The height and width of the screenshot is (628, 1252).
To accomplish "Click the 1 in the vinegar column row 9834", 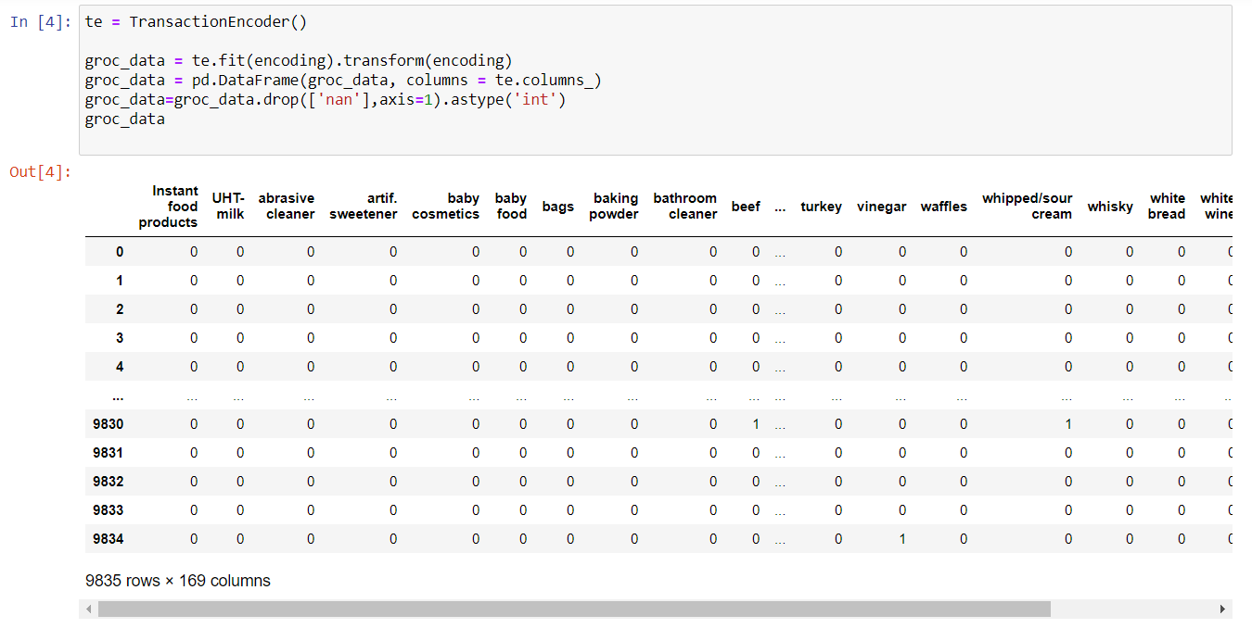I will click(x=901, y=538).
